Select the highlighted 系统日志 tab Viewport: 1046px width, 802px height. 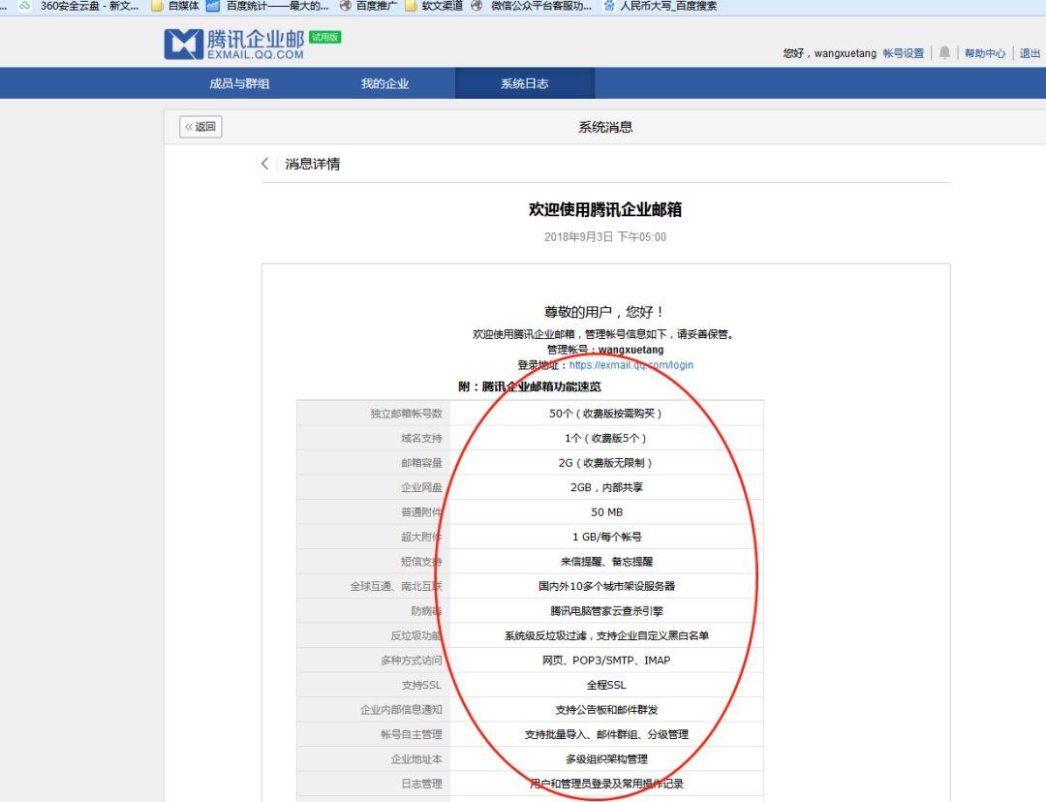(524, 83)
